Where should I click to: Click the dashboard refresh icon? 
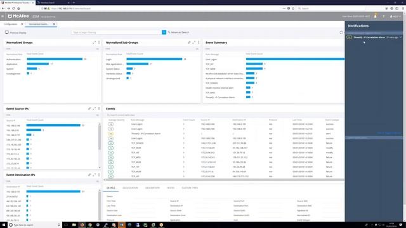[x=341, y=32]
